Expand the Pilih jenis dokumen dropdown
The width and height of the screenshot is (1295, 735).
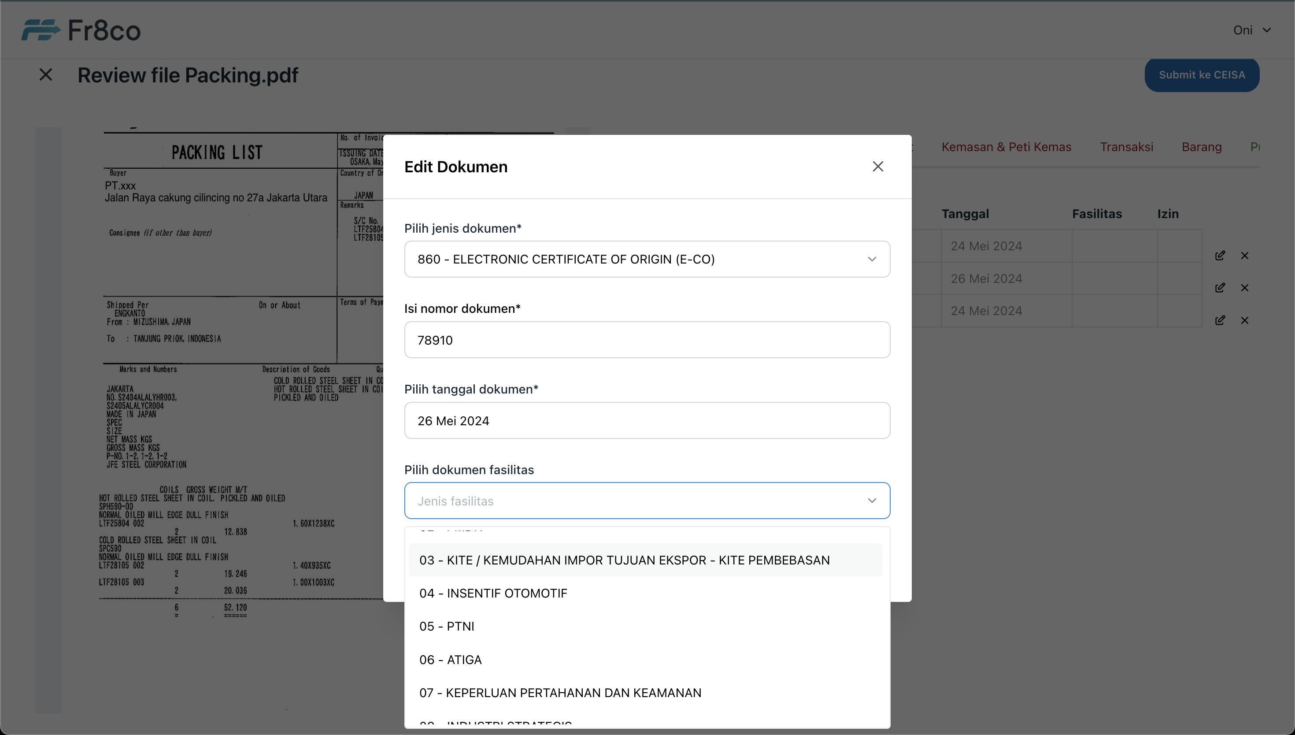[647, 259]
